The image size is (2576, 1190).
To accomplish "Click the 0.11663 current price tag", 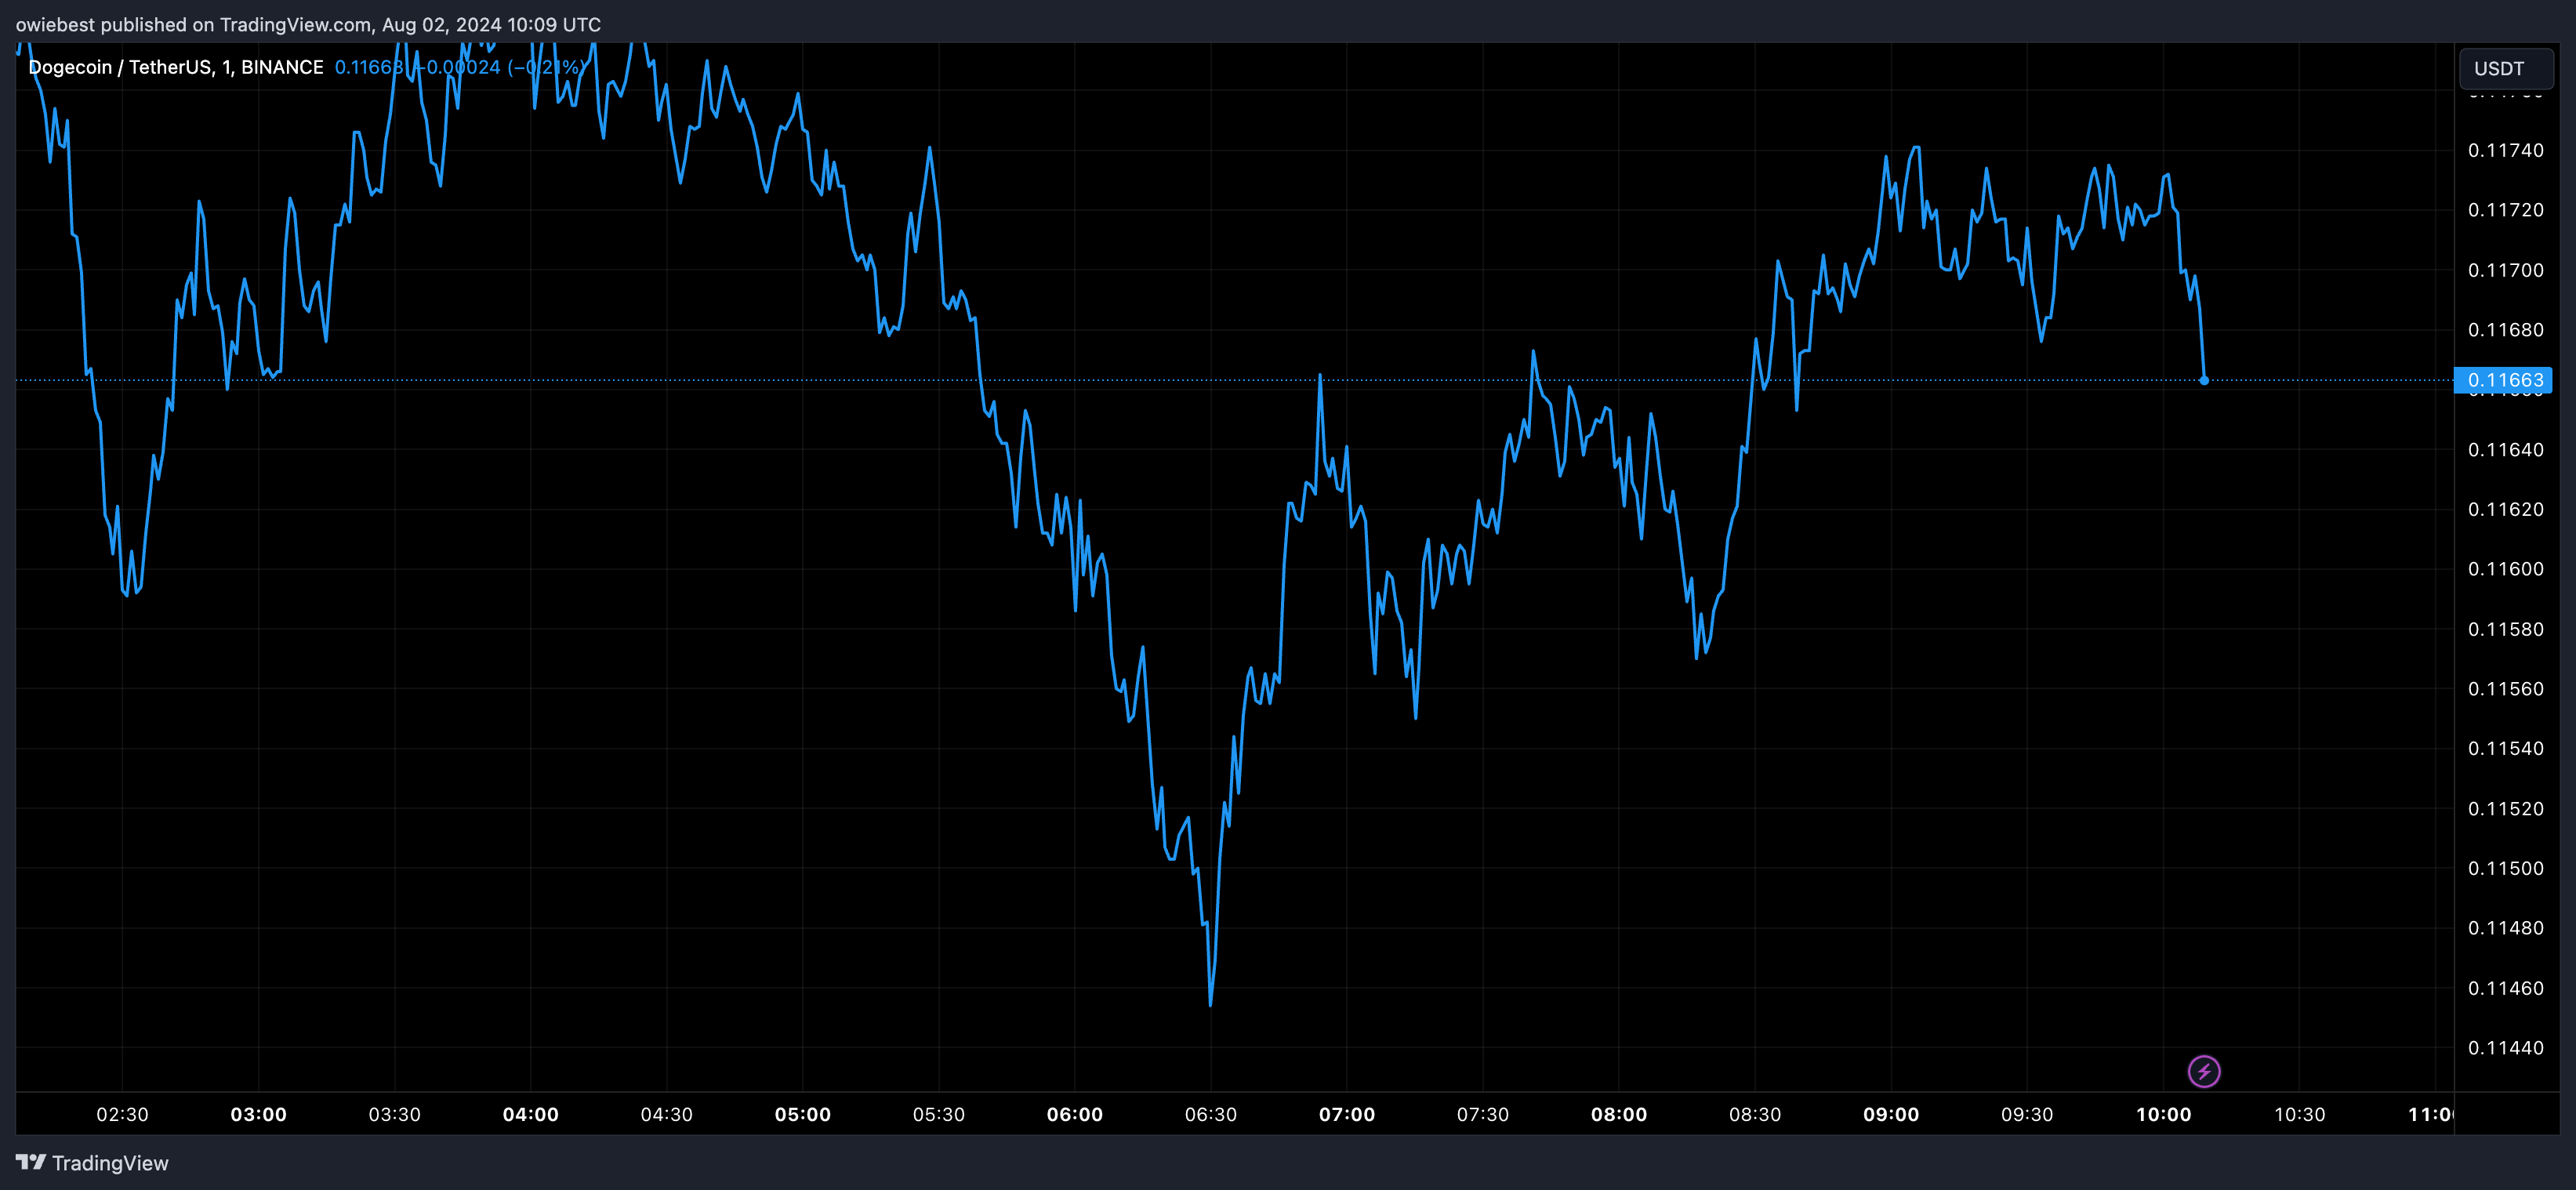I will pos(2504,380).
